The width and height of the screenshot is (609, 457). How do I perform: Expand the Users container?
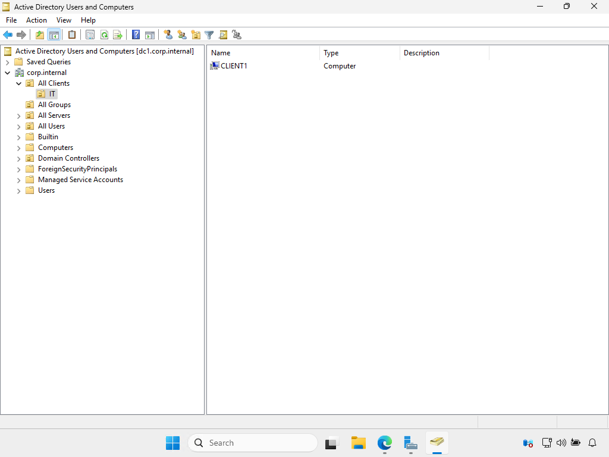click(x=18, y=191)
